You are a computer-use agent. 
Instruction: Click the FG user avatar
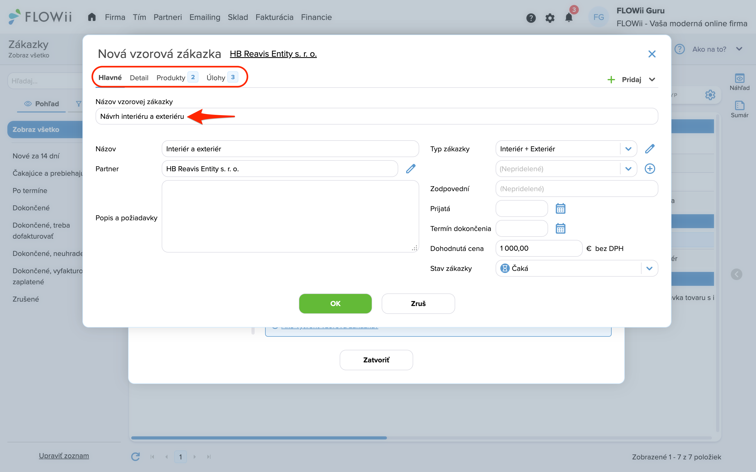point(598,17)
